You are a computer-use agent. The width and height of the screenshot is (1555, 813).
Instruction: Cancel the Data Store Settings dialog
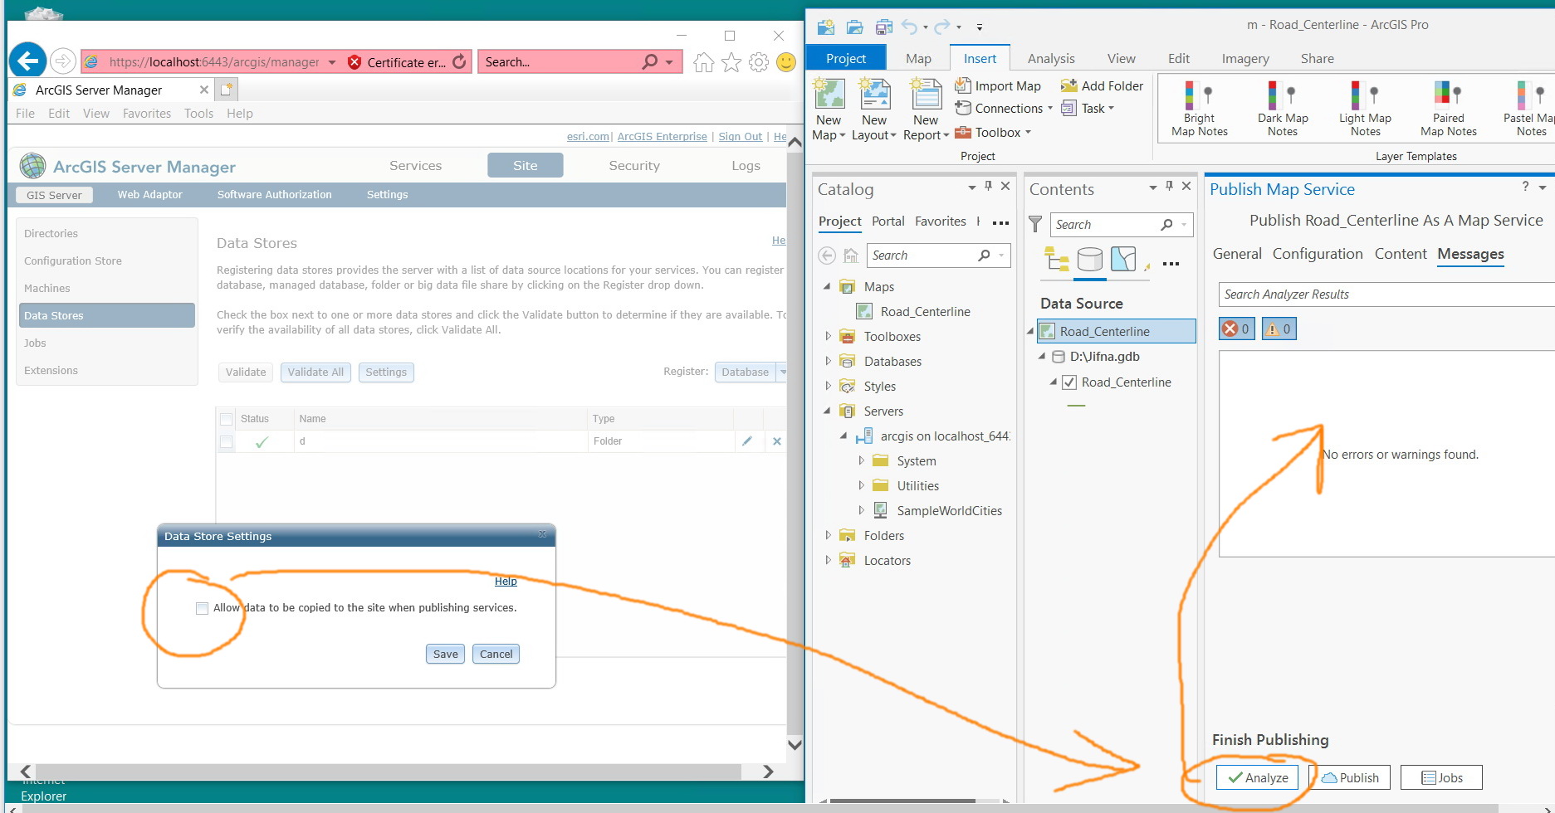coord(496,654)
